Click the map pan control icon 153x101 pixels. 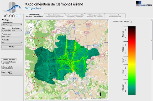[31, 26]
